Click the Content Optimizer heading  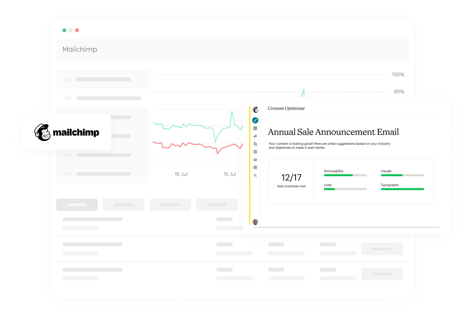(286, 108)
